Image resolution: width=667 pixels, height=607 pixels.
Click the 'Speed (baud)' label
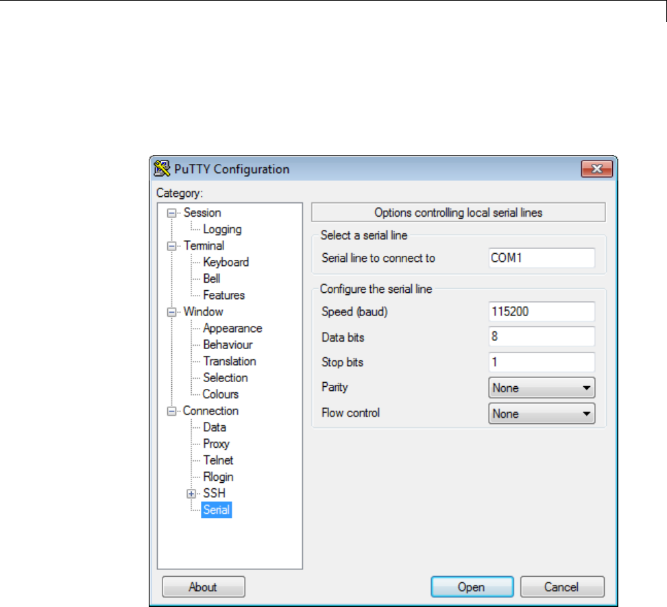click(354, 311)
